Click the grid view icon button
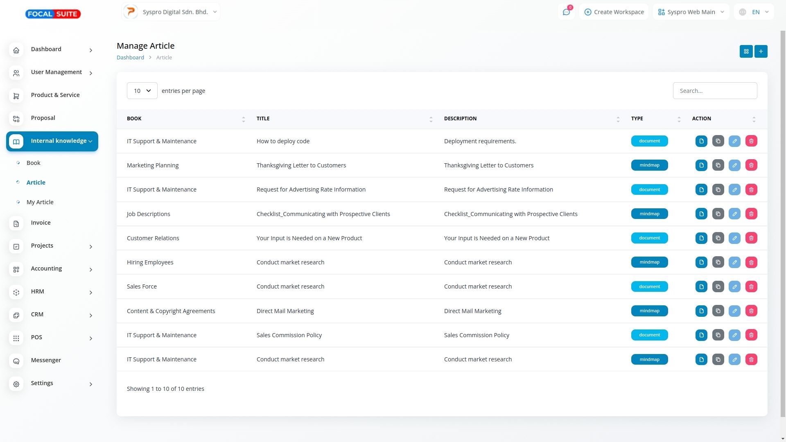 (746, 52)
